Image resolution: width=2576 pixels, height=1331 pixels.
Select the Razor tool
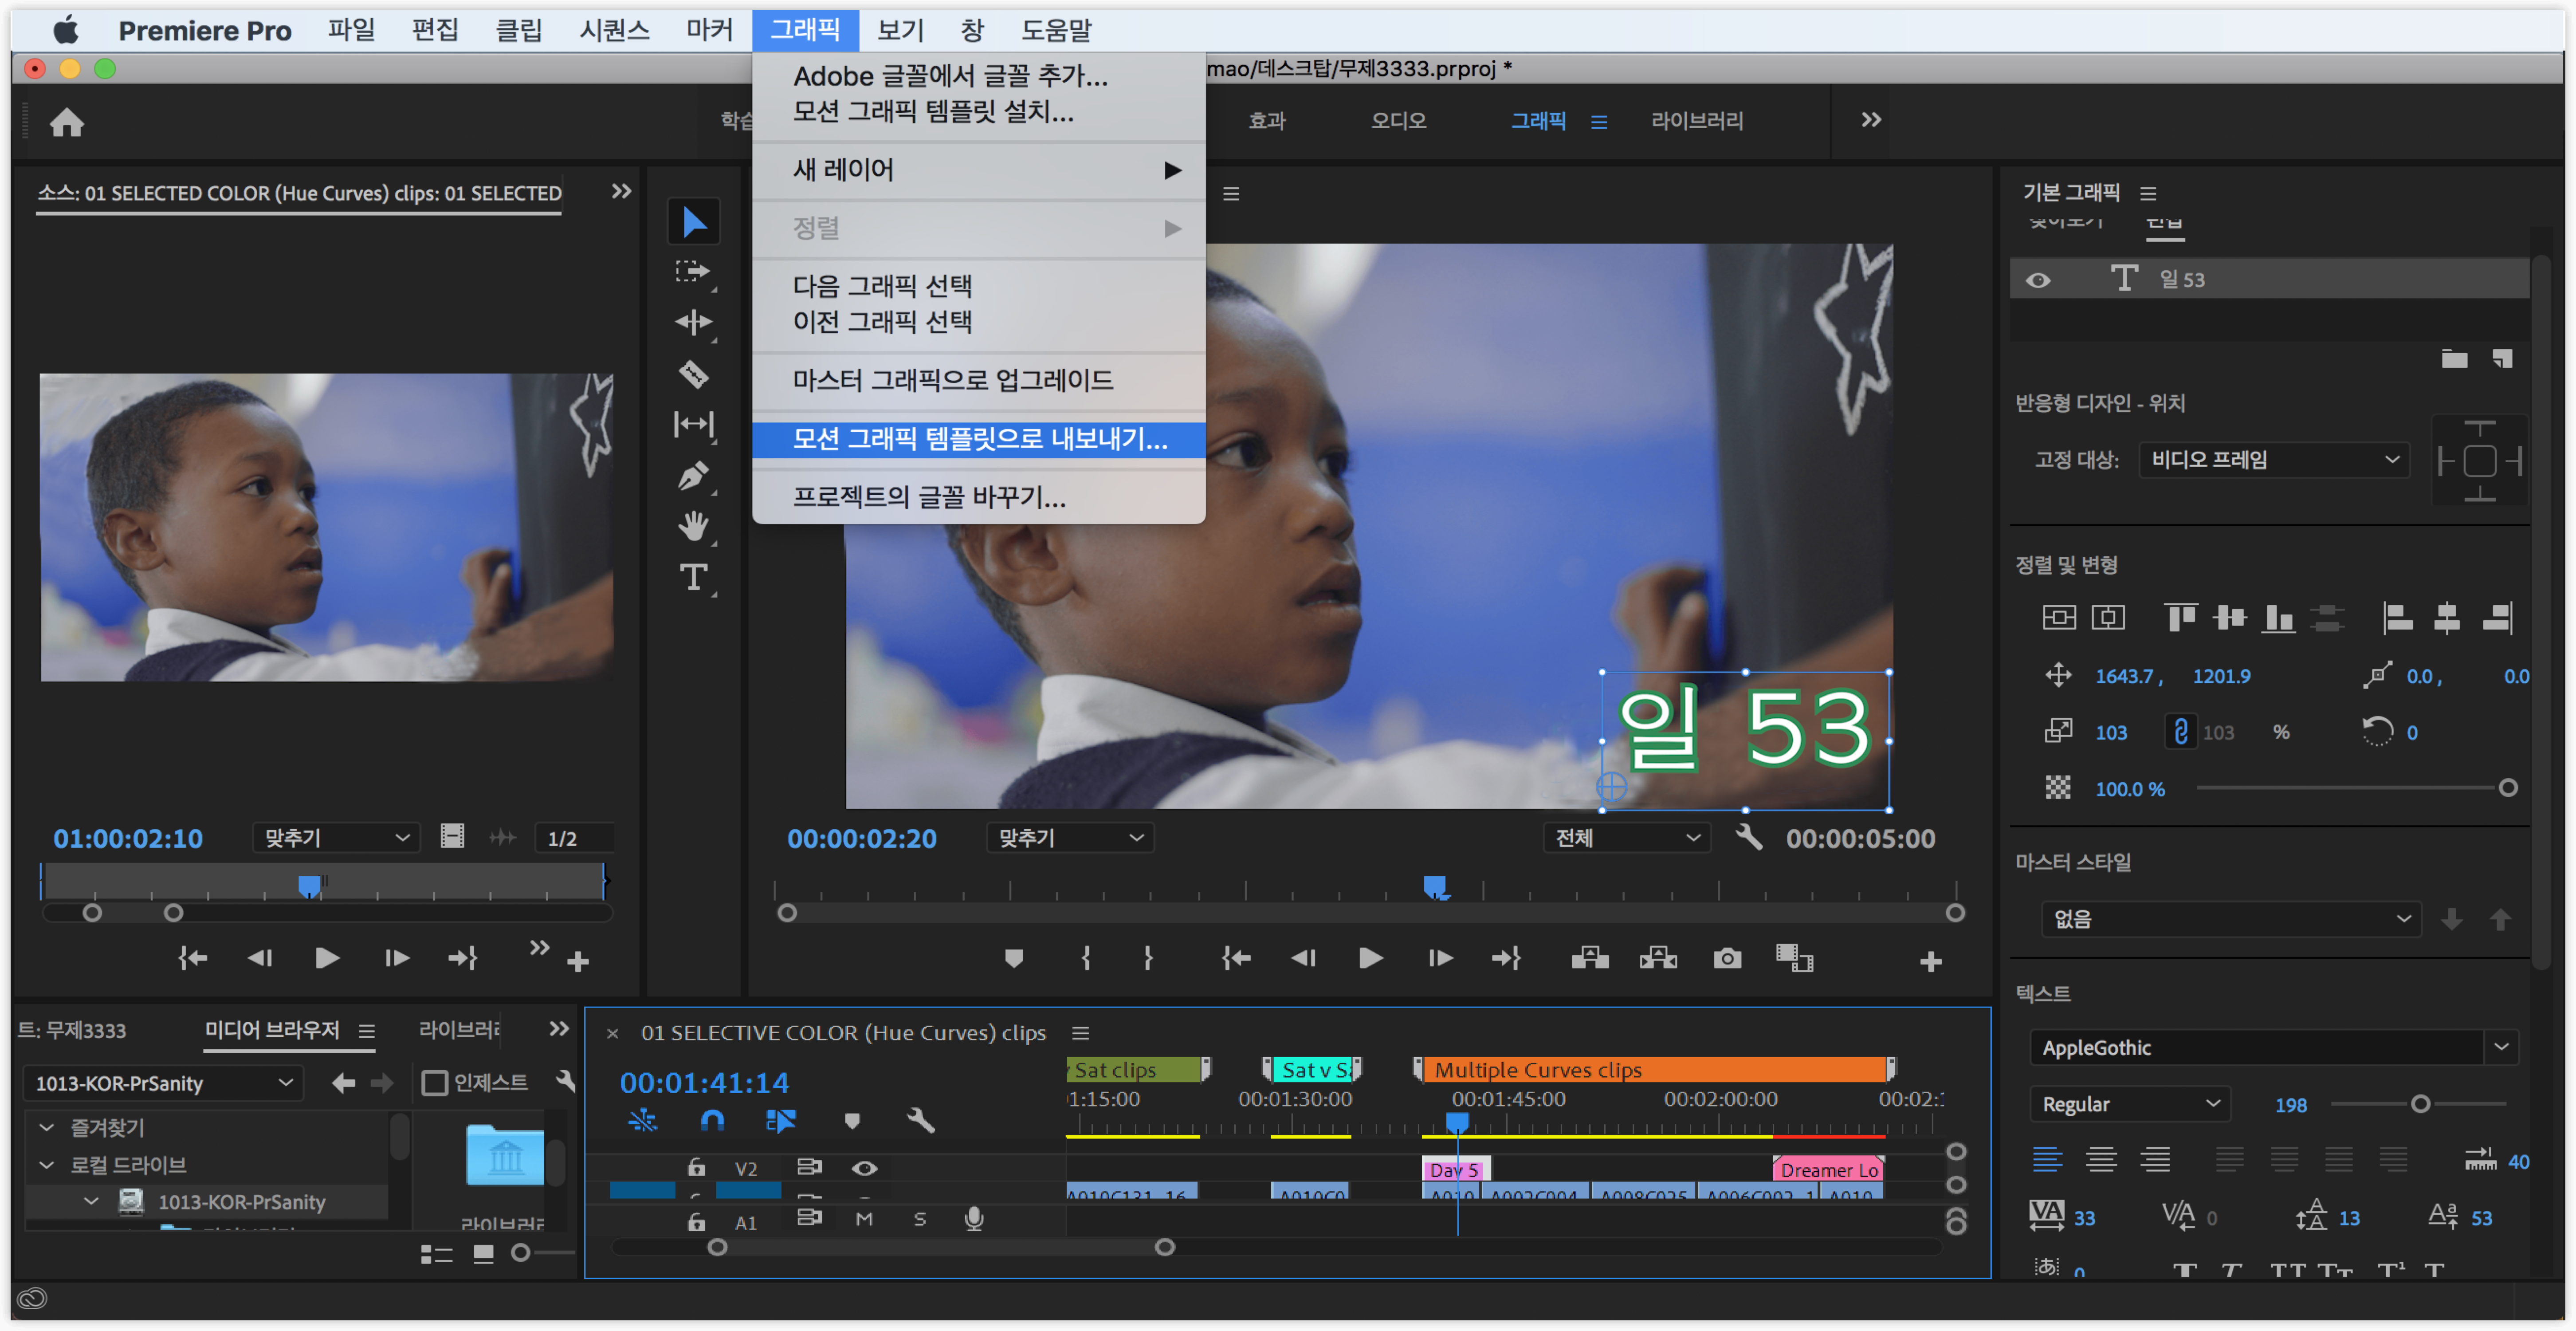coord(693,374)
